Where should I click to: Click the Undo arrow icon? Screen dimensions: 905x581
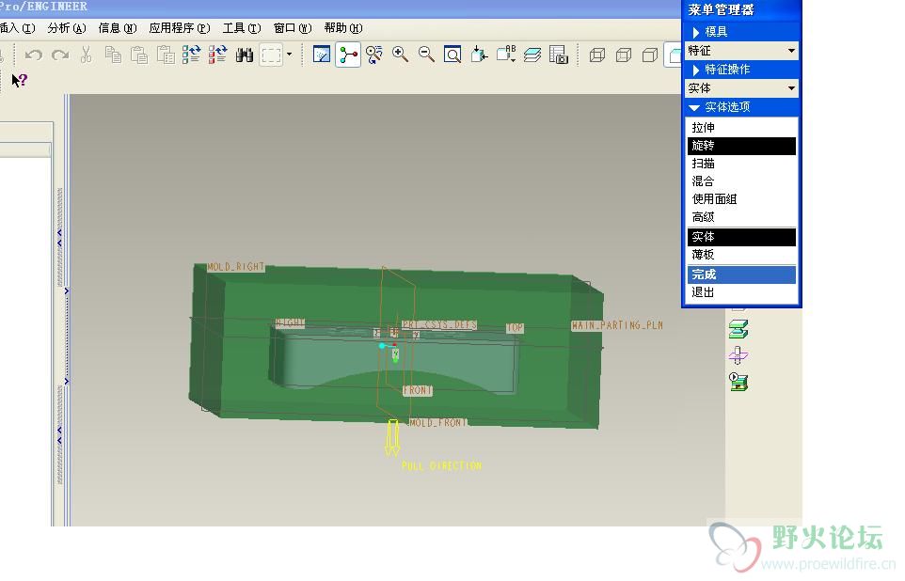coord(33,55)
